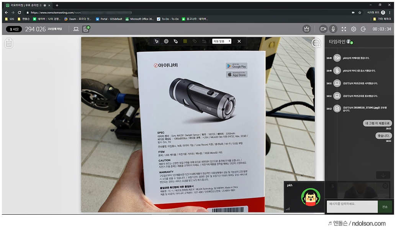Click the shared product photo image
Screen dimensions: 396x230
coord(198,125)
